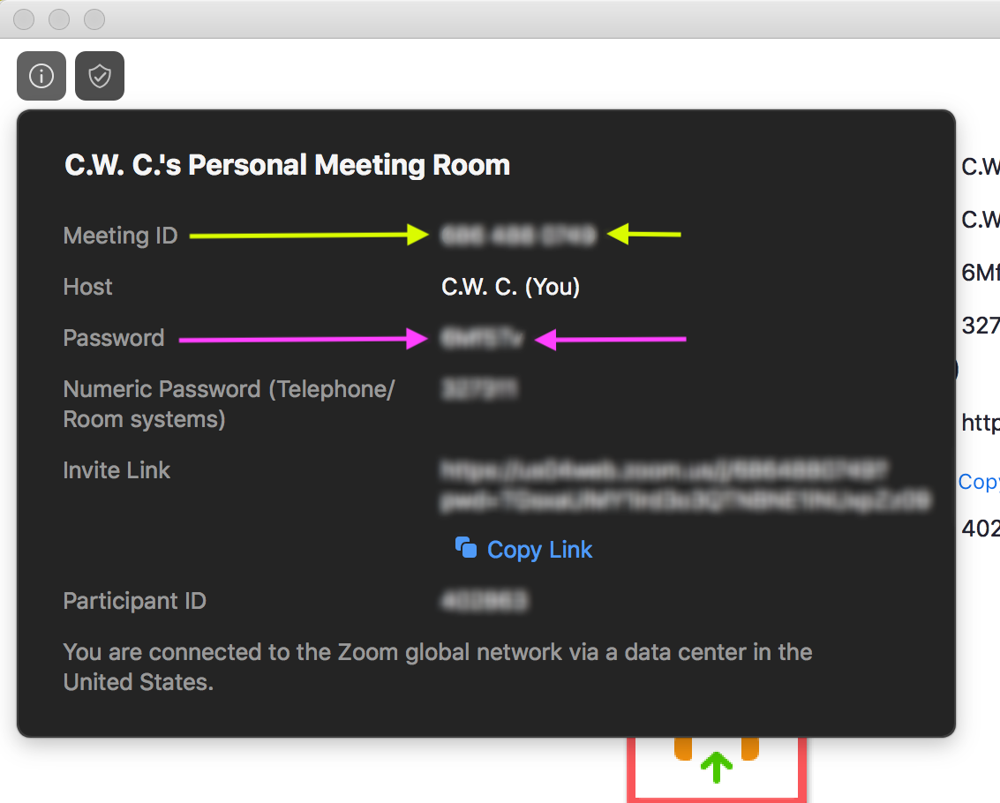This screenshot has width=1000, height=803.
Task: Click the data center connection notice text
Action: click(438, 667)
